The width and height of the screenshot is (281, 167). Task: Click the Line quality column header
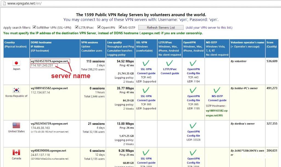pos(120,48)
